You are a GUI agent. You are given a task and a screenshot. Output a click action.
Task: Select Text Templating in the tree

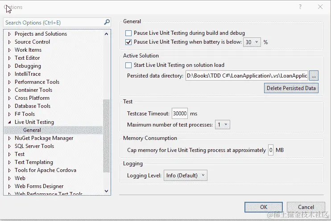click(x=34, y=162)
